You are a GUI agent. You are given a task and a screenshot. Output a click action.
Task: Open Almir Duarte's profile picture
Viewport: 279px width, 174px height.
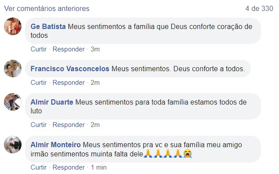[x=13, y=102]
